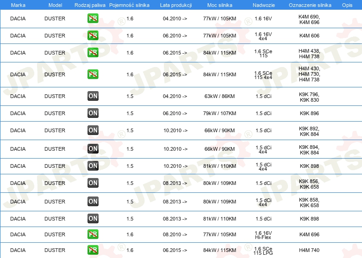Click the petrol icon for K4M 606 row
The image size is (362, 258).
tap(93, 36)
